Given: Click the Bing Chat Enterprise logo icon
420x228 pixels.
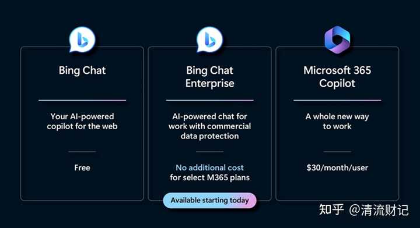Looking at the screenshot, I should tap(209, 40).
